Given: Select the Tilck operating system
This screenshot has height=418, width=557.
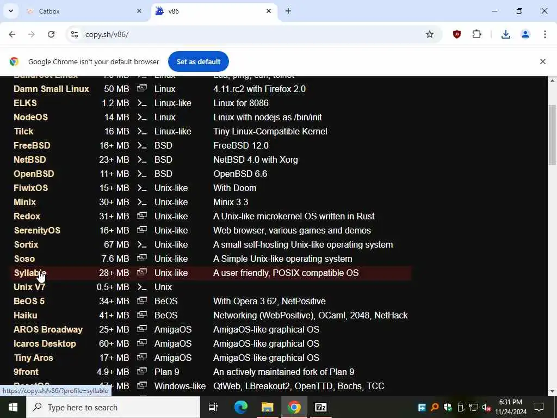Looking at the screenshot, I should pos(23,132).
